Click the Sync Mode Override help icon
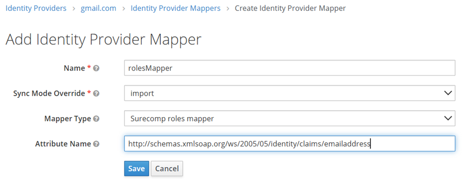 point(96,93)
